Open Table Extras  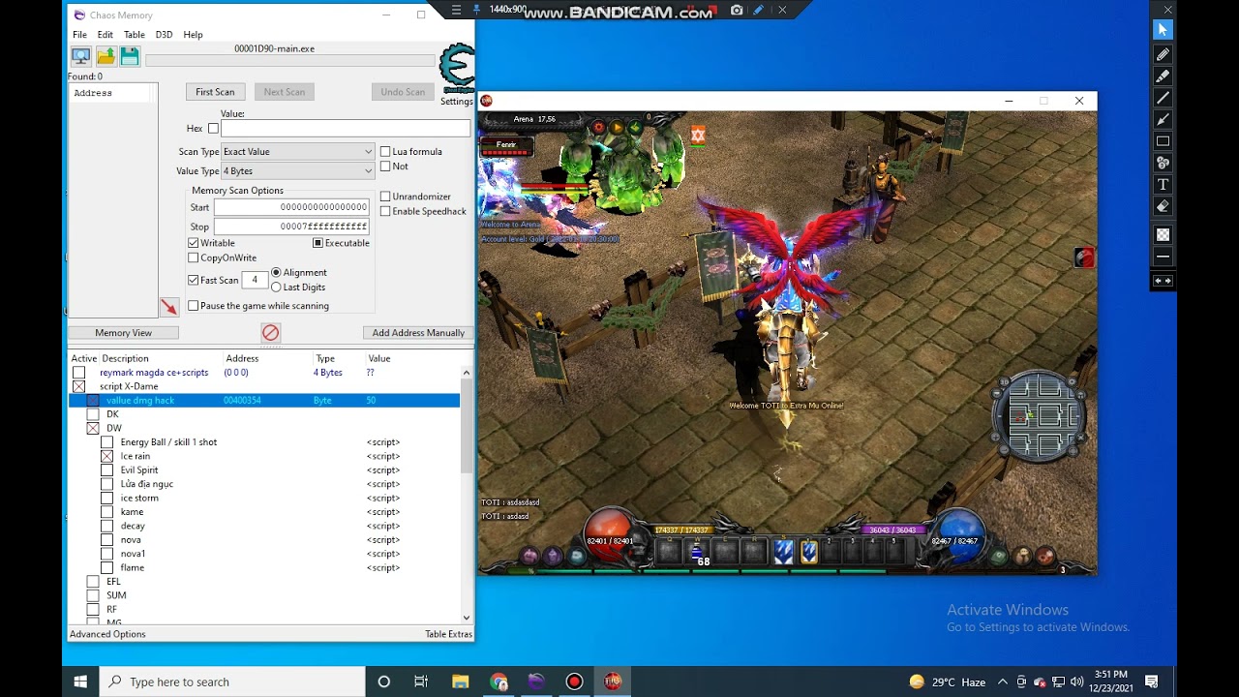(x=448, y=634)
